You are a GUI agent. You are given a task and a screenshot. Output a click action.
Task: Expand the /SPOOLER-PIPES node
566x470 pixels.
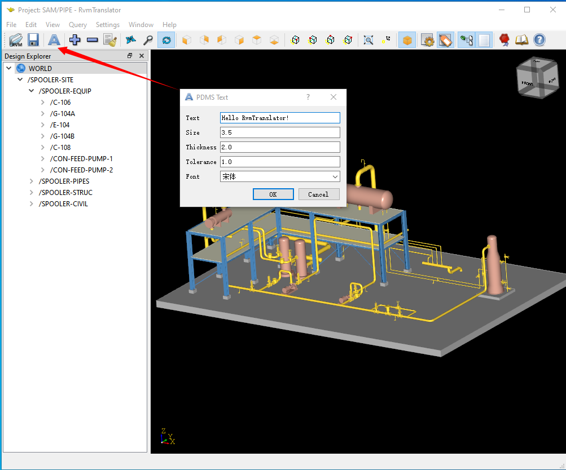pos(32,181)
